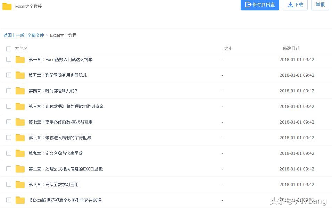Toggle the select-all checkbox in the header row
The image size is (332, 209).
click(x=9, y=49)
